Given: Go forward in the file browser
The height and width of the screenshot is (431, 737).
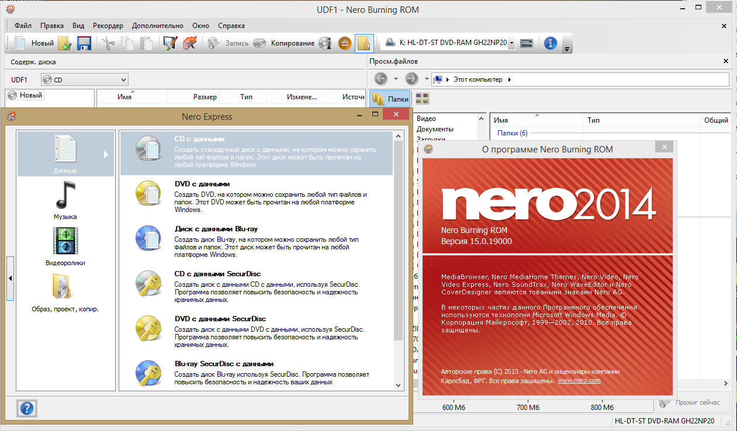Looking at the screenshot, I should click(412, 79).
